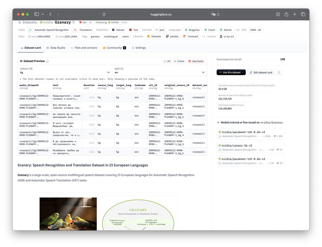Switch to the Files and versions tab
Screen dimensions: 322x247
click(84, 48)
